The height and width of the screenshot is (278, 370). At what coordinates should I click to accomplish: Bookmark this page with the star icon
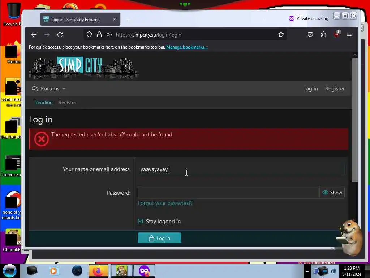(x=281, y=34)
